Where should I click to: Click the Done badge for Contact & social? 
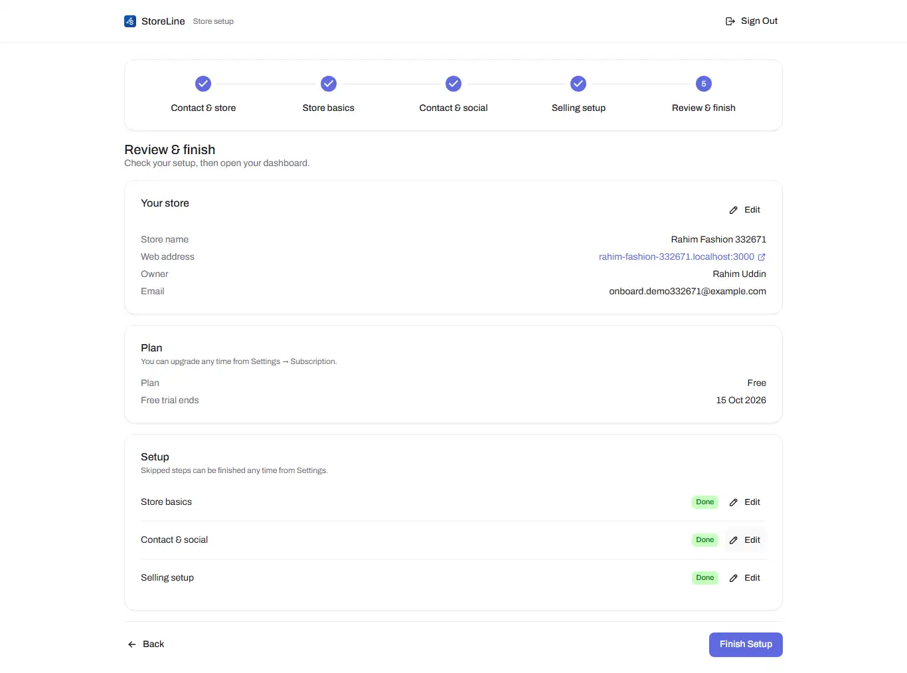pyautogui.click(x=705, y=540)
